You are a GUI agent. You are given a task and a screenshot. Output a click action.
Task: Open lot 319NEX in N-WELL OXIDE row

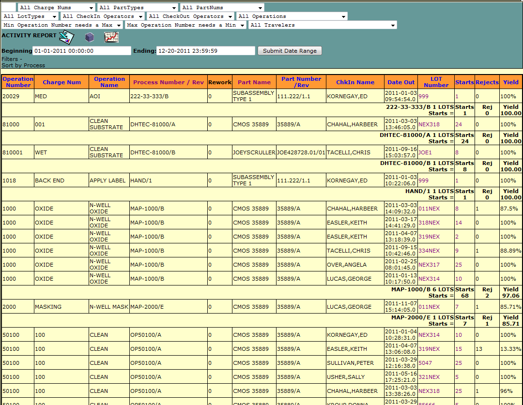pyautogui.click(x=429, y=237)
